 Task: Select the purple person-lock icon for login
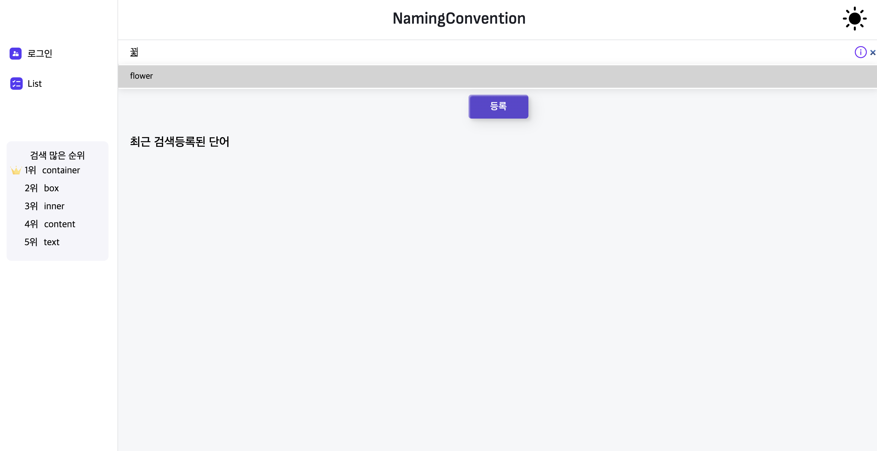pyautogui.click(x=16, y=53)
